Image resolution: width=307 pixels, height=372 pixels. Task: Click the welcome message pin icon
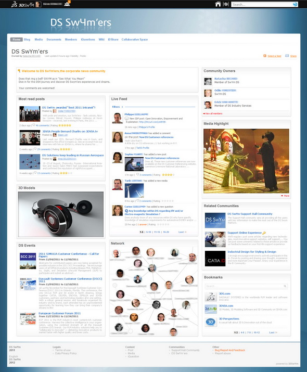click(x=19, y=71)
